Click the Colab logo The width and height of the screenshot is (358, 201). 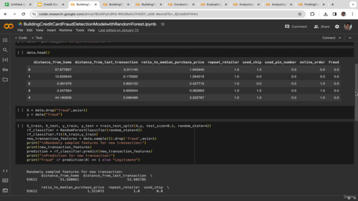[9, 26]
